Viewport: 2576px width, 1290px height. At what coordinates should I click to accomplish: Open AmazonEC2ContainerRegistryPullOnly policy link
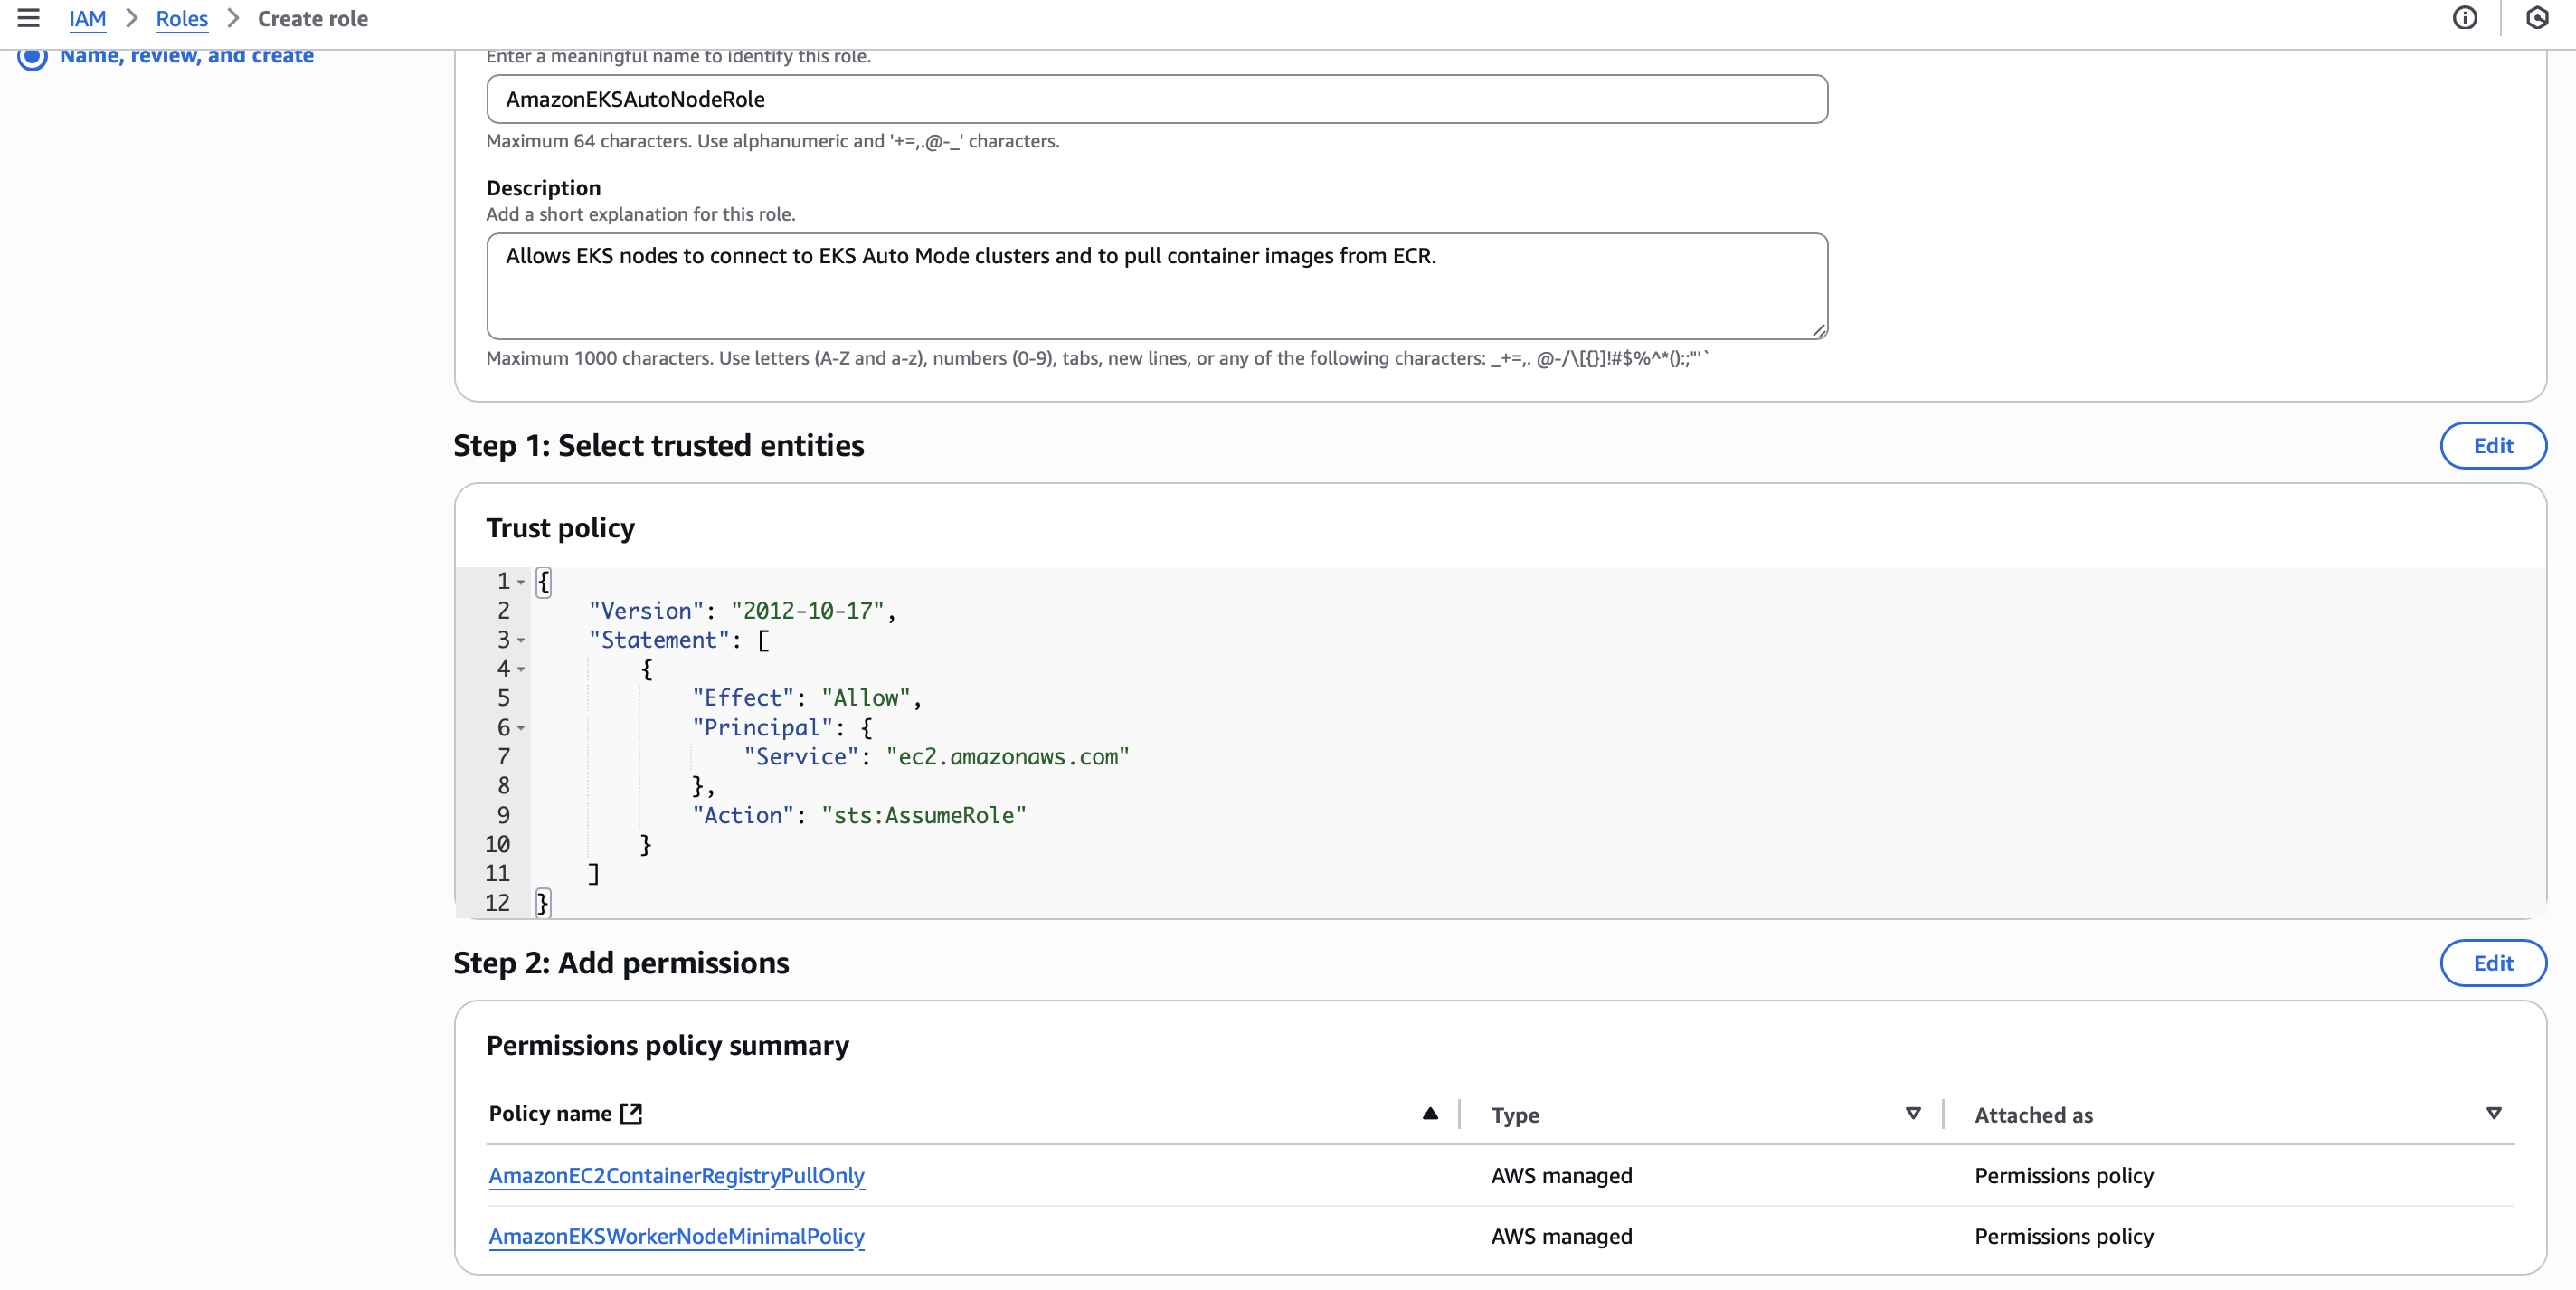tap(676, 1176)
